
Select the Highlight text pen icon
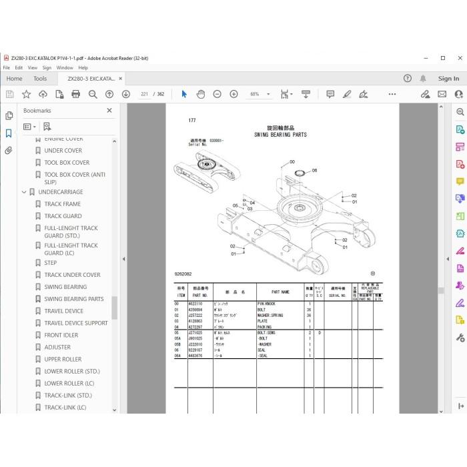[347, 95]
